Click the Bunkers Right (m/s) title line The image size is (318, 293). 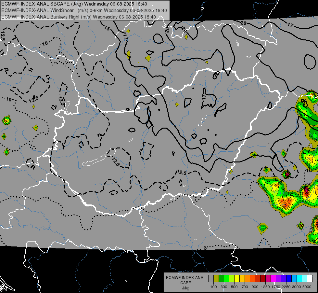pyautogui.click(x=79, y=17)
